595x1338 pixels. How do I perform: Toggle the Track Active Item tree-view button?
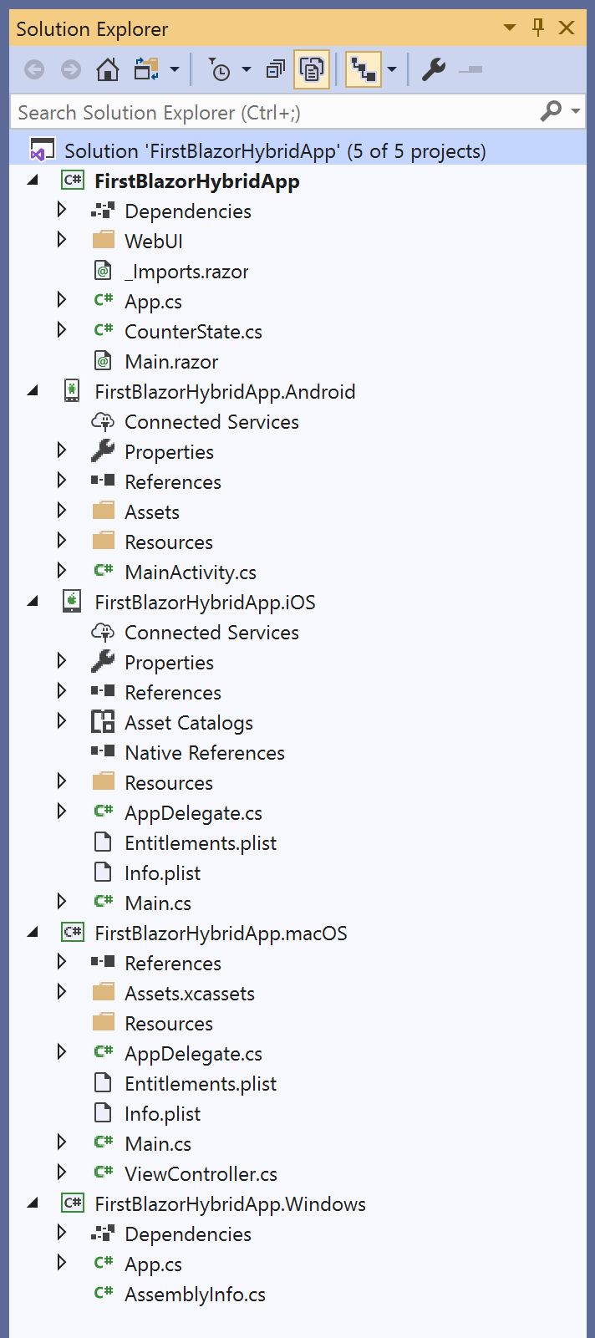364,69
